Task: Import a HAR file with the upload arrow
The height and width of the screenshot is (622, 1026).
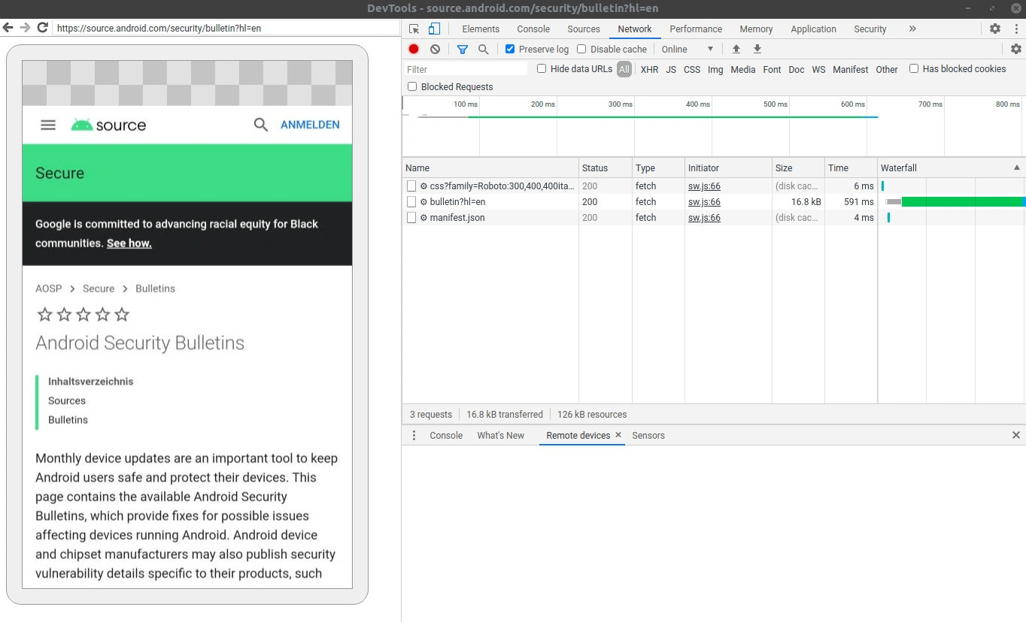Action: tap(736, 49)
